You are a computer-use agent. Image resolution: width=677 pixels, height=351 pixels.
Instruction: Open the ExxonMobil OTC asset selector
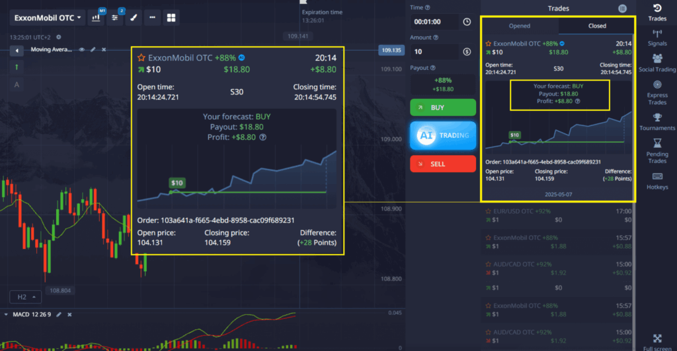pyautogui.click(x=47, y=18)
